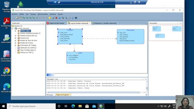194x109 pixels.
Task: Open File Explorer from the taskbar
Action: pyautogui.click(x=80, y=106)
